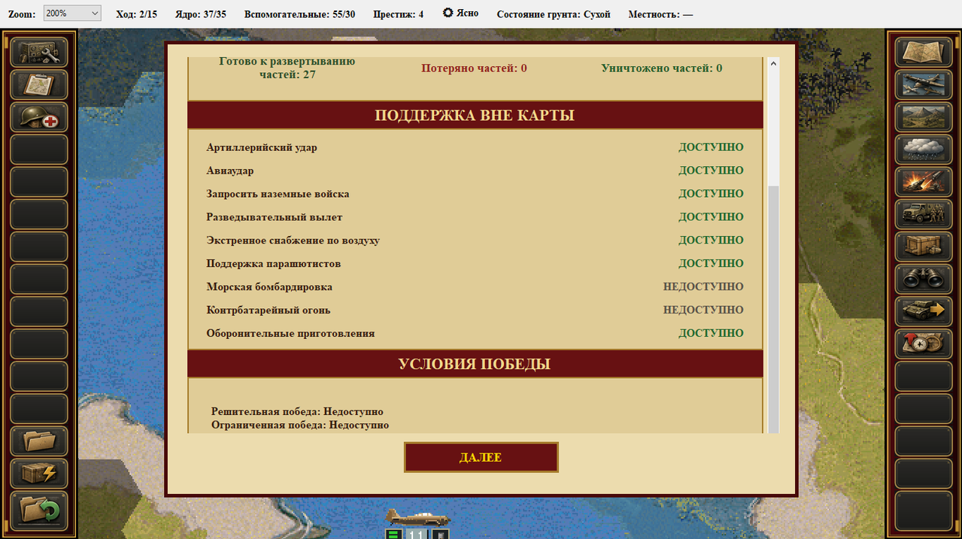Click the Престиж: 4 indicator

point(399,14)
